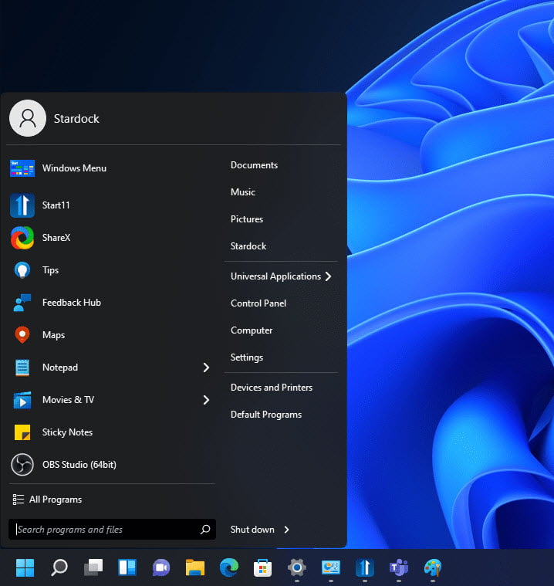Open File Explorer on the taskbar
554x586 pixels.
coord(195,567)
